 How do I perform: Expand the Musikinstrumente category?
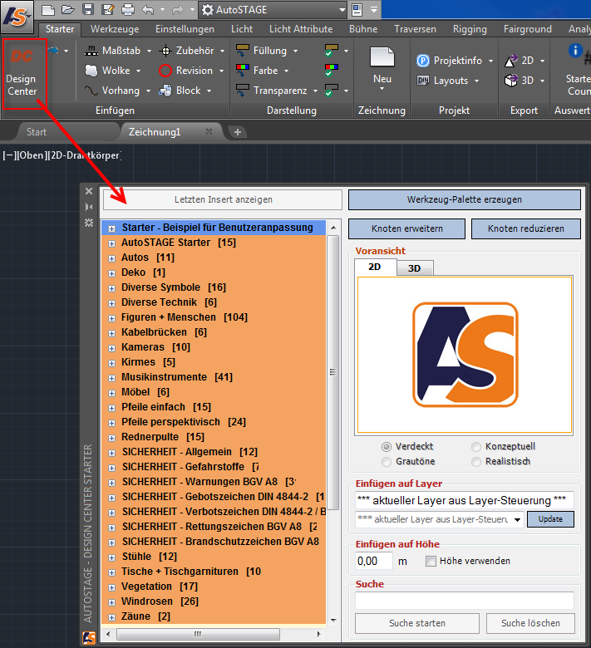[111, 377]
